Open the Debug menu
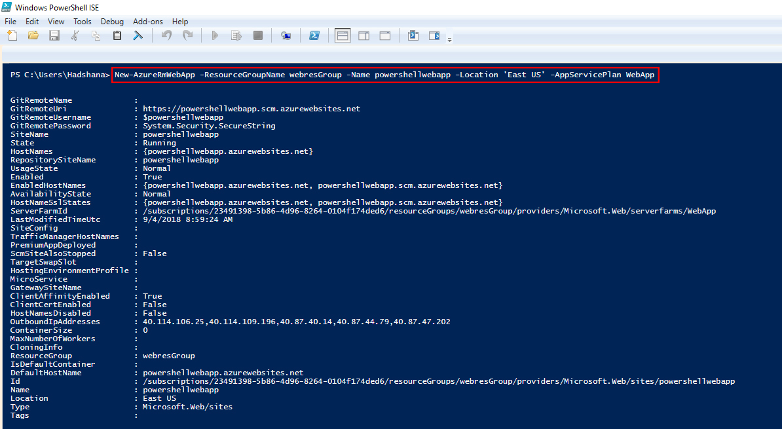Screen dimensions: 782x429 click(x=112, y=22)
